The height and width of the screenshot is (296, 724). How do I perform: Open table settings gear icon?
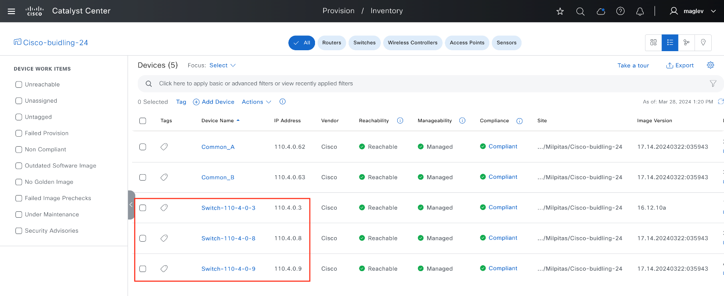coord(710,65)
